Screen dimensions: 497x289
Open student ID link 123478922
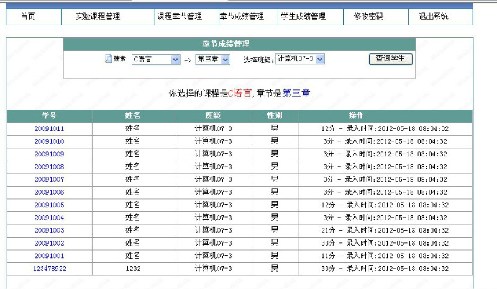click(50, 269)
